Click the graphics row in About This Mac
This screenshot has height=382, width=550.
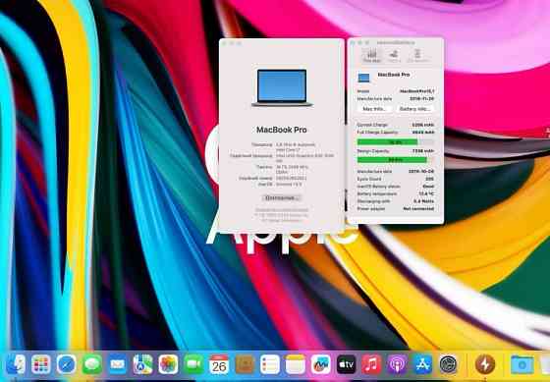283,158
